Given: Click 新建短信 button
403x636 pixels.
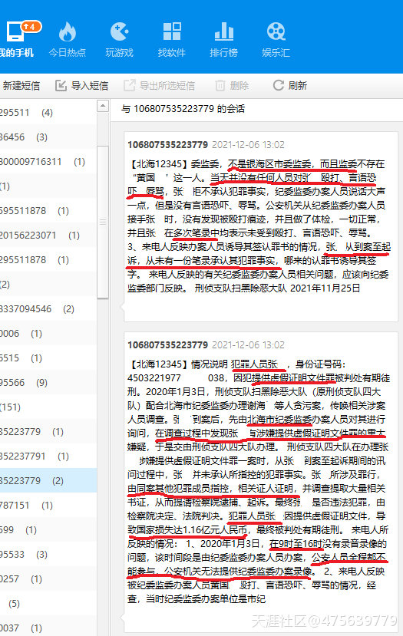Looking at the screenshot, I should point(21,86).
